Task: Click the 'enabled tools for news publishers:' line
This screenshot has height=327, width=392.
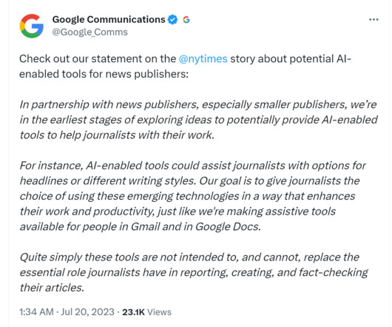Action: tap(104, 74)
